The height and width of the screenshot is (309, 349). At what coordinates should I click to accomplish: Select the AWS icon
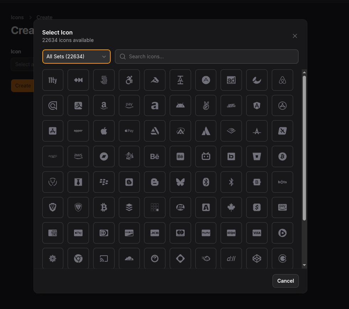coord(78,156)
